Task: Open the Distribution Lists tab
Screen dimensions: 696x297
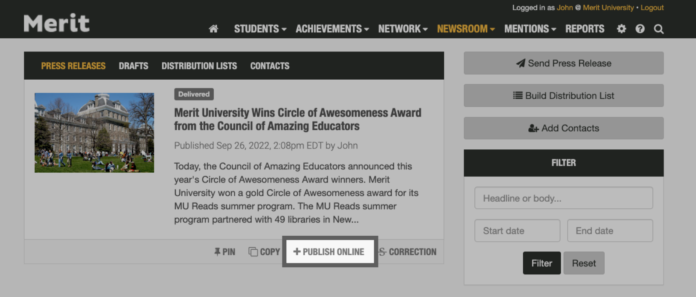Action: click(x=199, y=66)
